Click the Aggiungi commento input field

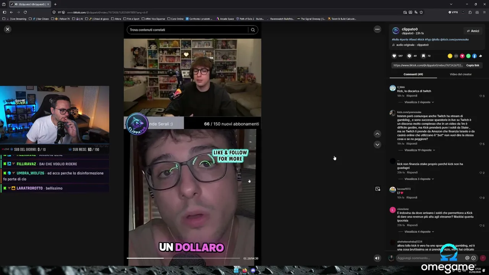(430, 258)
